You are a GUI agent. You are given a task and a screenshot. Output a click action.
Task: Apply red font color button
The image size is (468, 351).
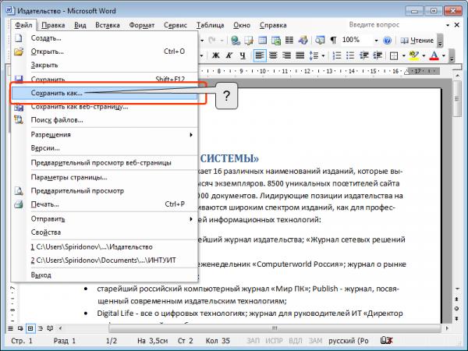(434, 56)
